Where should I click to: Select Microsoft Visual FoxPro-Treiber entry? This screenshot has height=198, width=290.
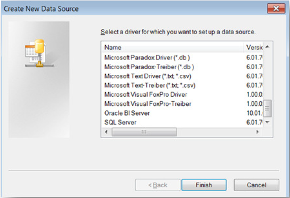click(148, 104)
